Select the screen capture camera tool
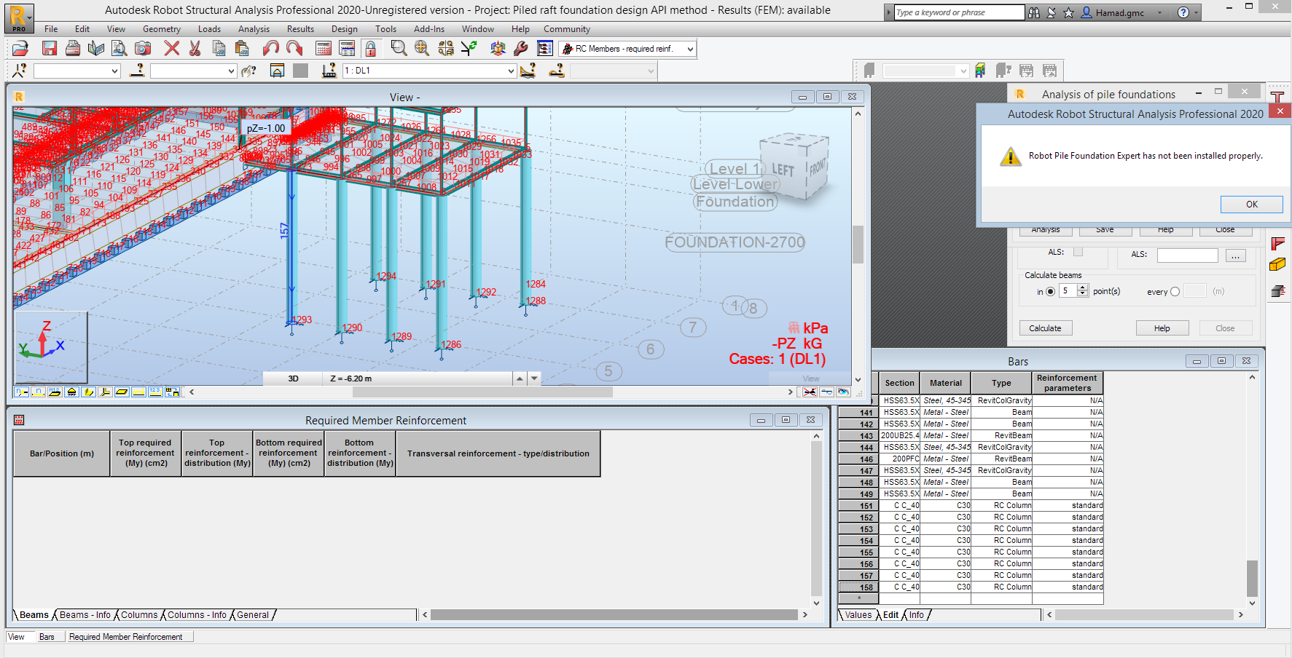This screenshot has height=658, width=1292. [143, 48]
